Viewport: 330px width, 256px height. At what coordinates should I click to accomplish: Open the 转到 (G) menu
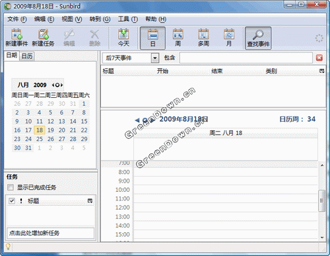100,19
